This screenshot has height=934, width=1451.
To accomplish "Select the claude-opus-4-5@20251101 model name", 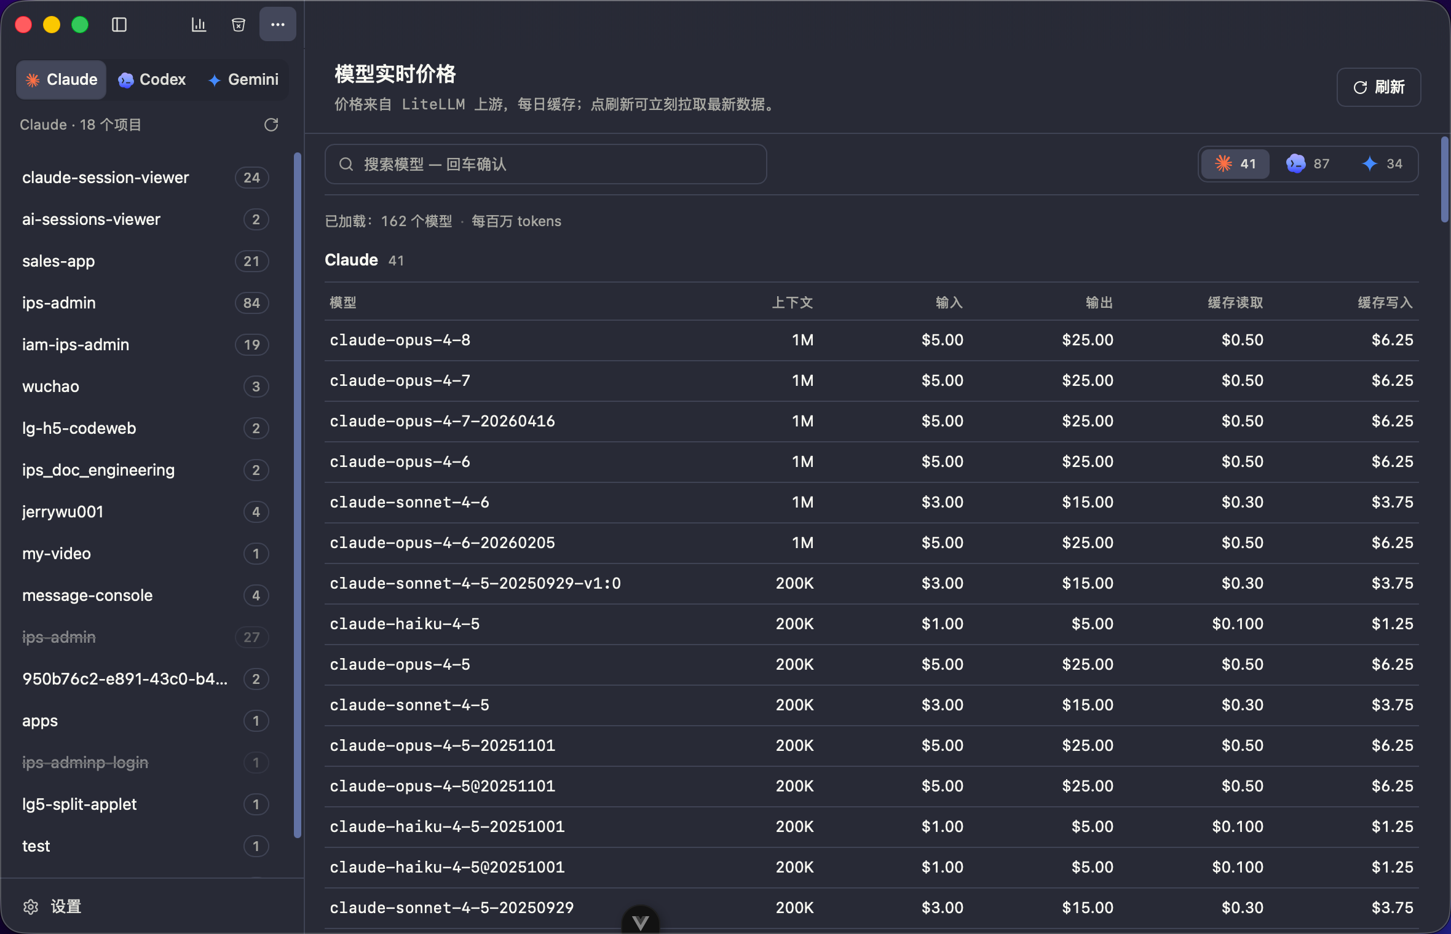I will pos(443,787).
